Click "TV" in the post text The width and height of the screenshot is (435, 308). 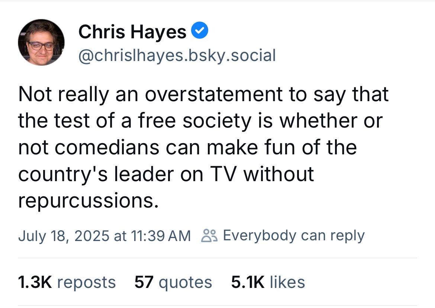[225, 174]
